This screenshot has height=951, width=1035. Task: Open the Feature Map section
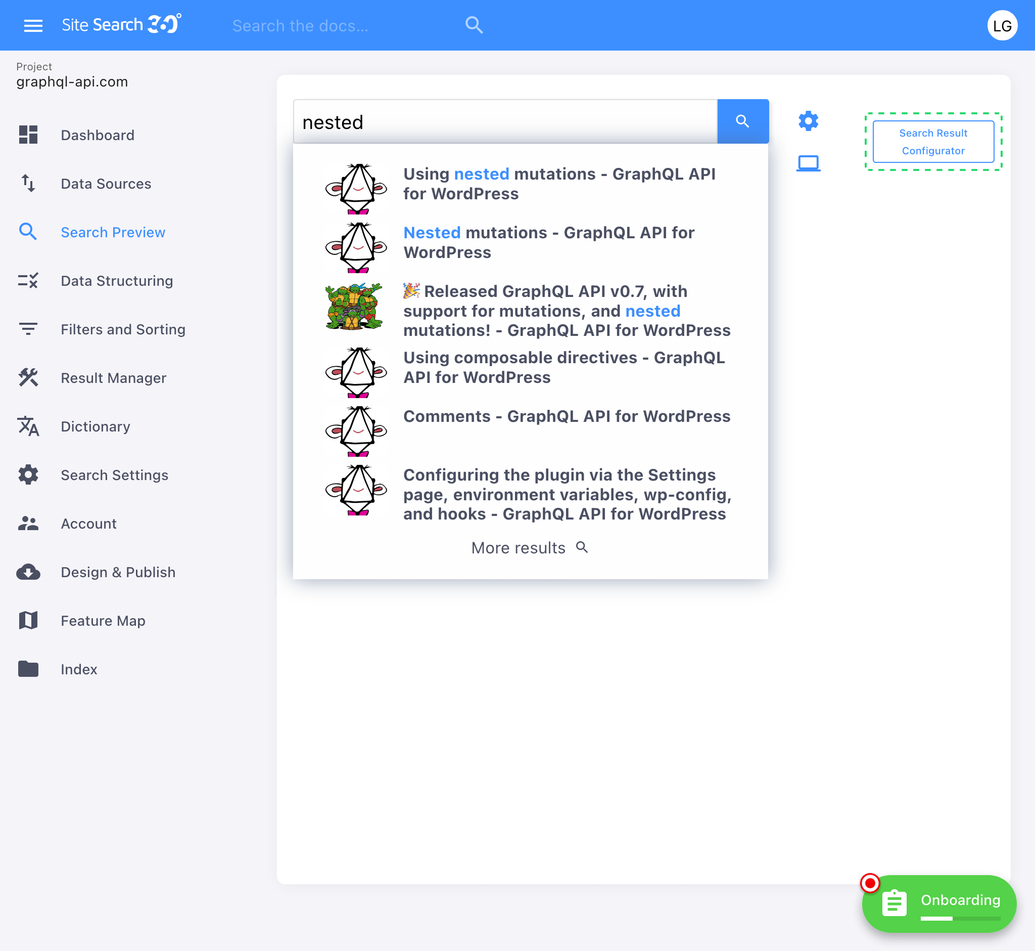point(103,621)
